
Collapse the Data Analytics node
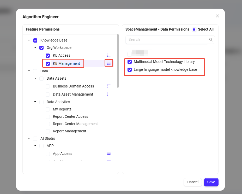35,102
